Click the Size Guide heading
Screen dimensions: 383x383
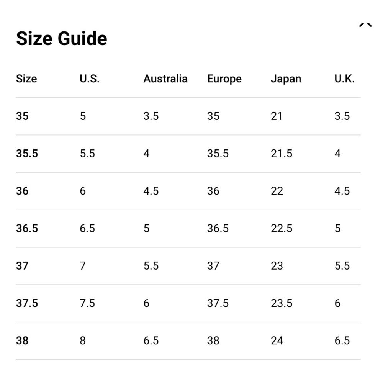pyautogui.click(x=62, y=39)
